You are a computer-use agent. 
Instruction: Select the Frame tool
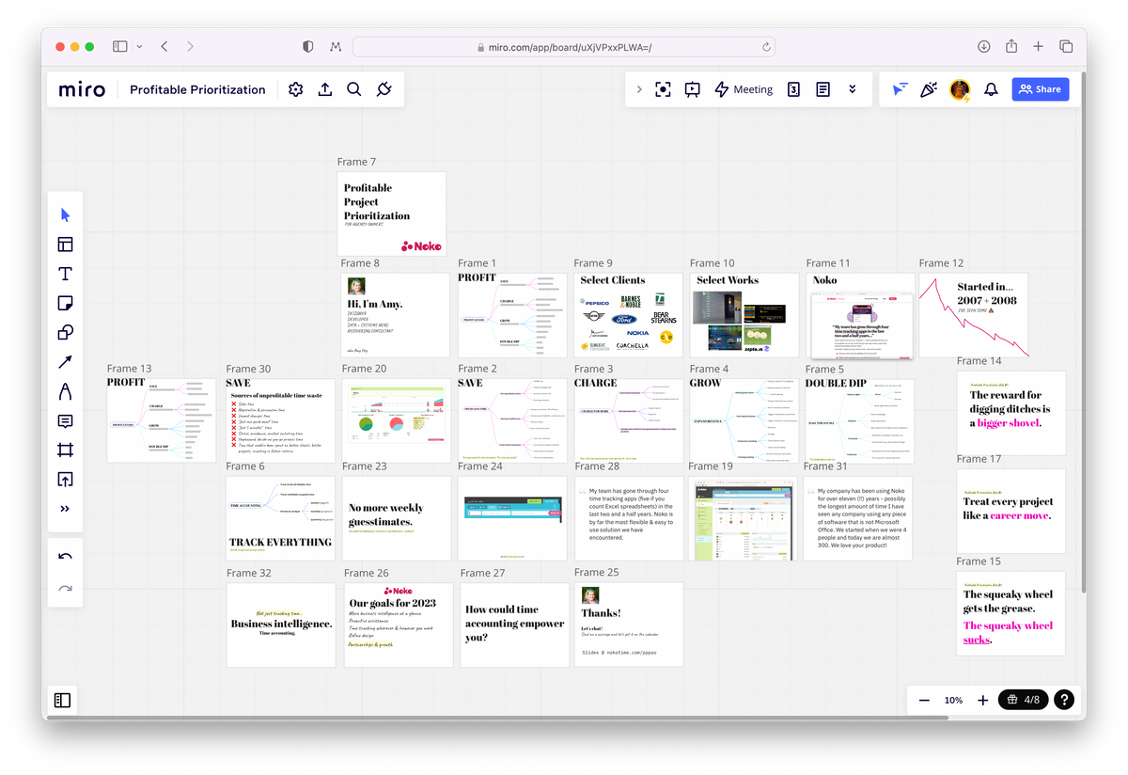coord(65,450)
